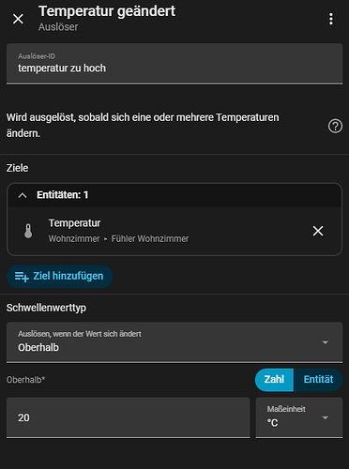Viewport: 349px width, 469px height.
Task: Remove the Temperatur Wohnzimmer entity target
Action: 318,231
